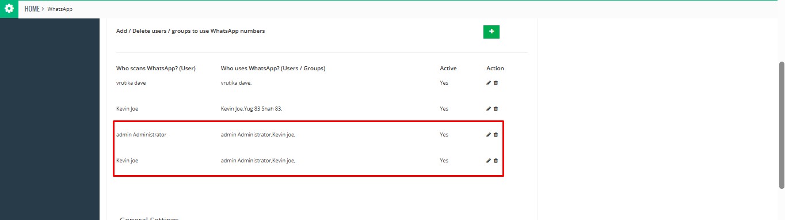This screenshot has width=785, height=220.
Task: Select users cell in admin Administrator row
Action: click(x=258, y=135)
